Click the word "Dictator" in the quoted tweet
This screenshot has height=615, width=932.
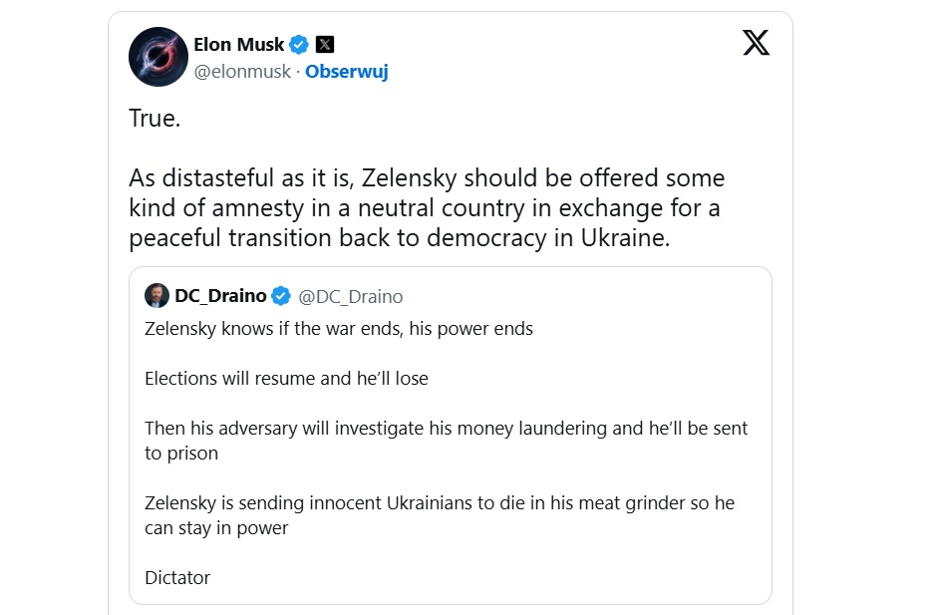(177, 578)
